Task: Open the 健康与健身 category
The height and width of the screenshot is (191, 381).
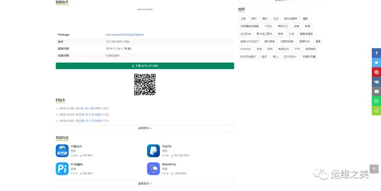Action: (306, 34)
